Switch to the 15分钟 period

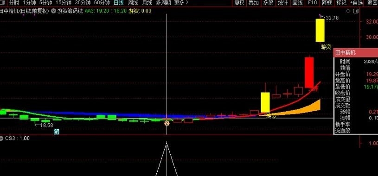point(64,3)
